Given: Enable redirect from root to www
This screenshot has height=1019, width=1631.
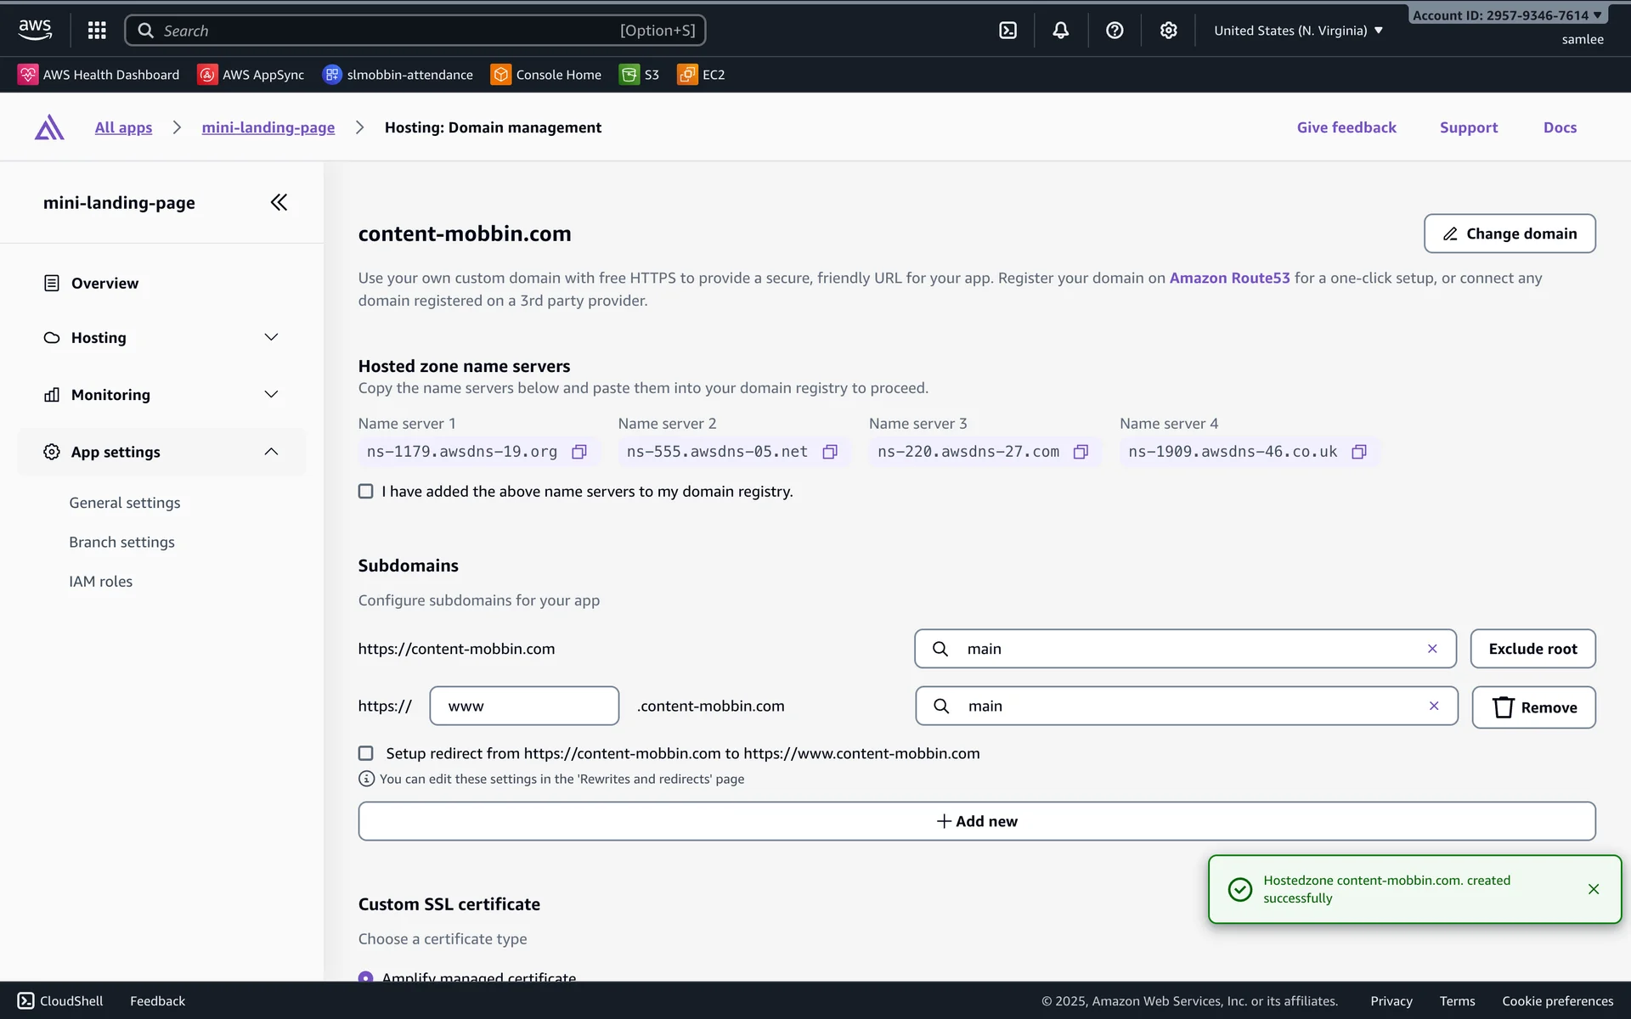Looking at the screenshot, I should pyautogui.click(x=366, y=753).
